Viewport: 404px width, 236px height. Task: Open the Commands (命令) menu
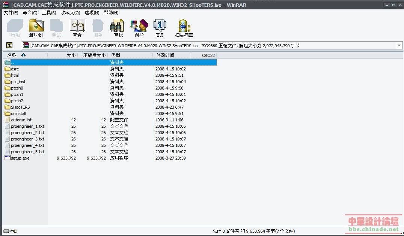point(30,13)
